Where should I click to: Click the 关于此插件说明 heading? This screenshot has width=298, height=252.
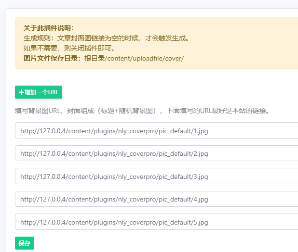coord(49,28)
